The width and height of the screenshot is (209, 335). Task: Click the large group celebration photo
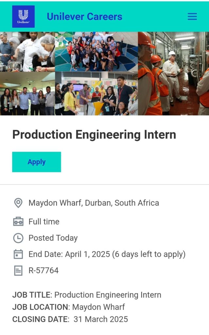(96, 51)
